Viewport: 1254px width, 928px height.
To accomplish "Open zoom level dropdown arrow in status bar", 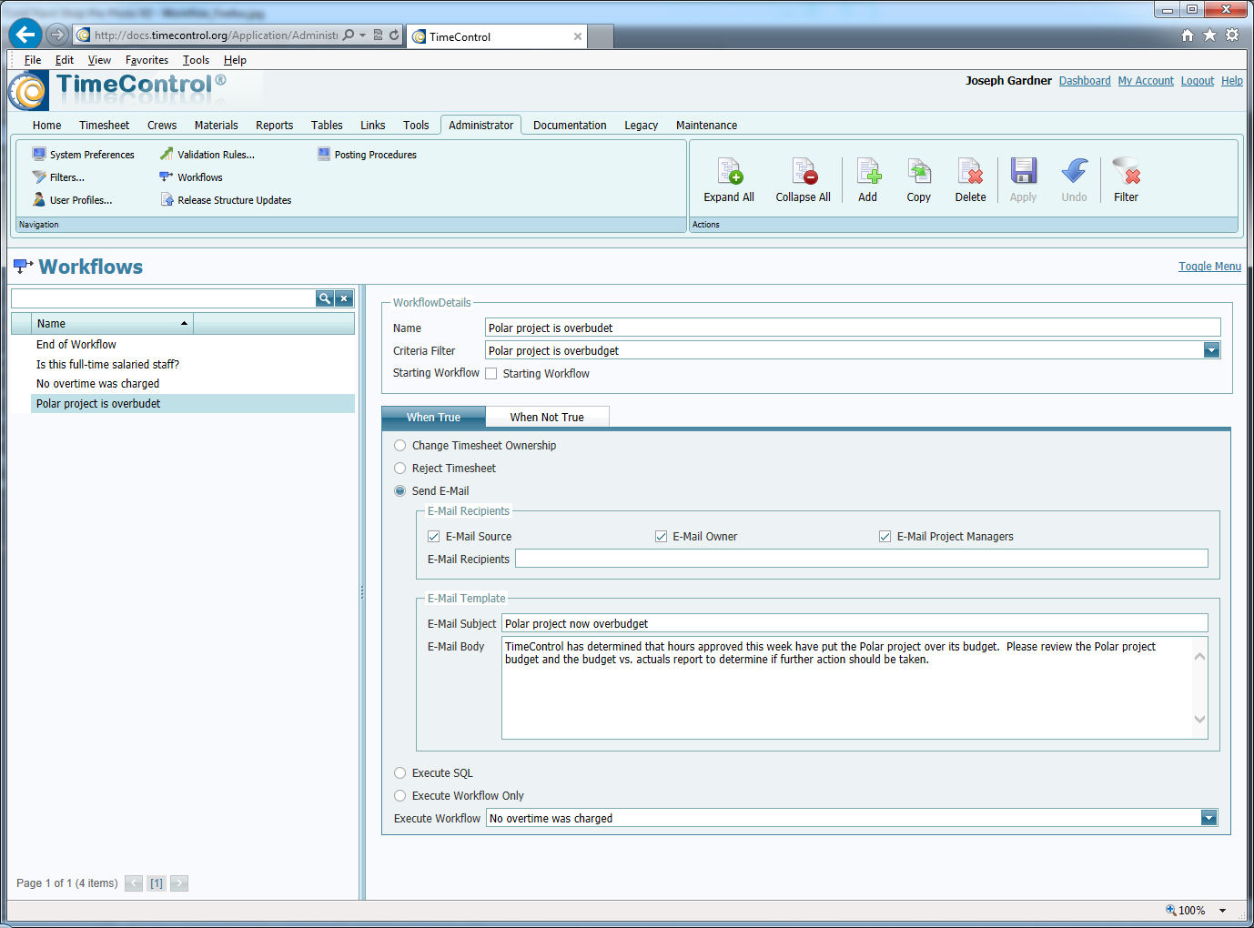I will [x=1222, y=911].
